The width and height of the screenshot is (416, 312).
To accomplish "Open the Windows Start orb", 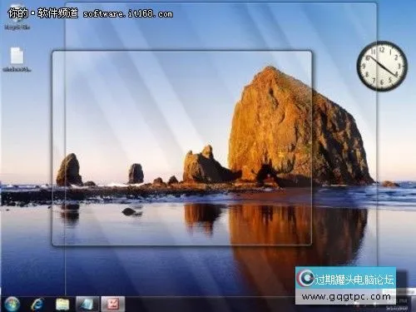I will point(12,304).
